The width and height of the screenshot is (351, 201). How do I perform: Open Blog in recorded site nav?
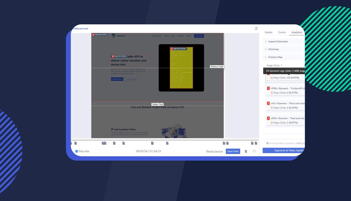coord(173,36)
